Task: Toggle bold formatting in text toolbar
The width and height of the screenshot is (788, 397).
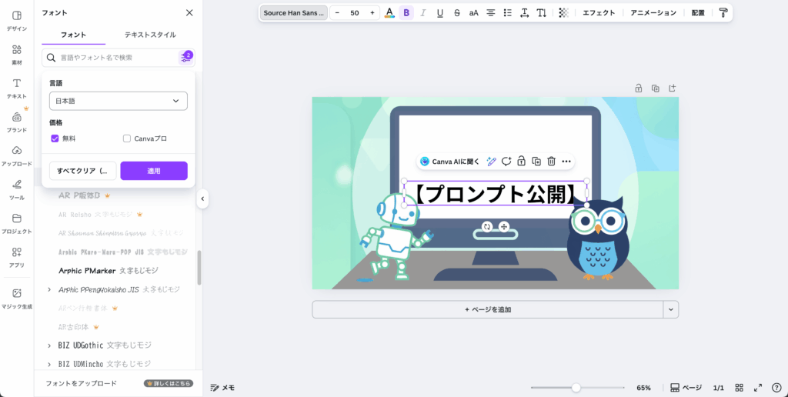Action: pyautogui.click(x=406, y=12)
